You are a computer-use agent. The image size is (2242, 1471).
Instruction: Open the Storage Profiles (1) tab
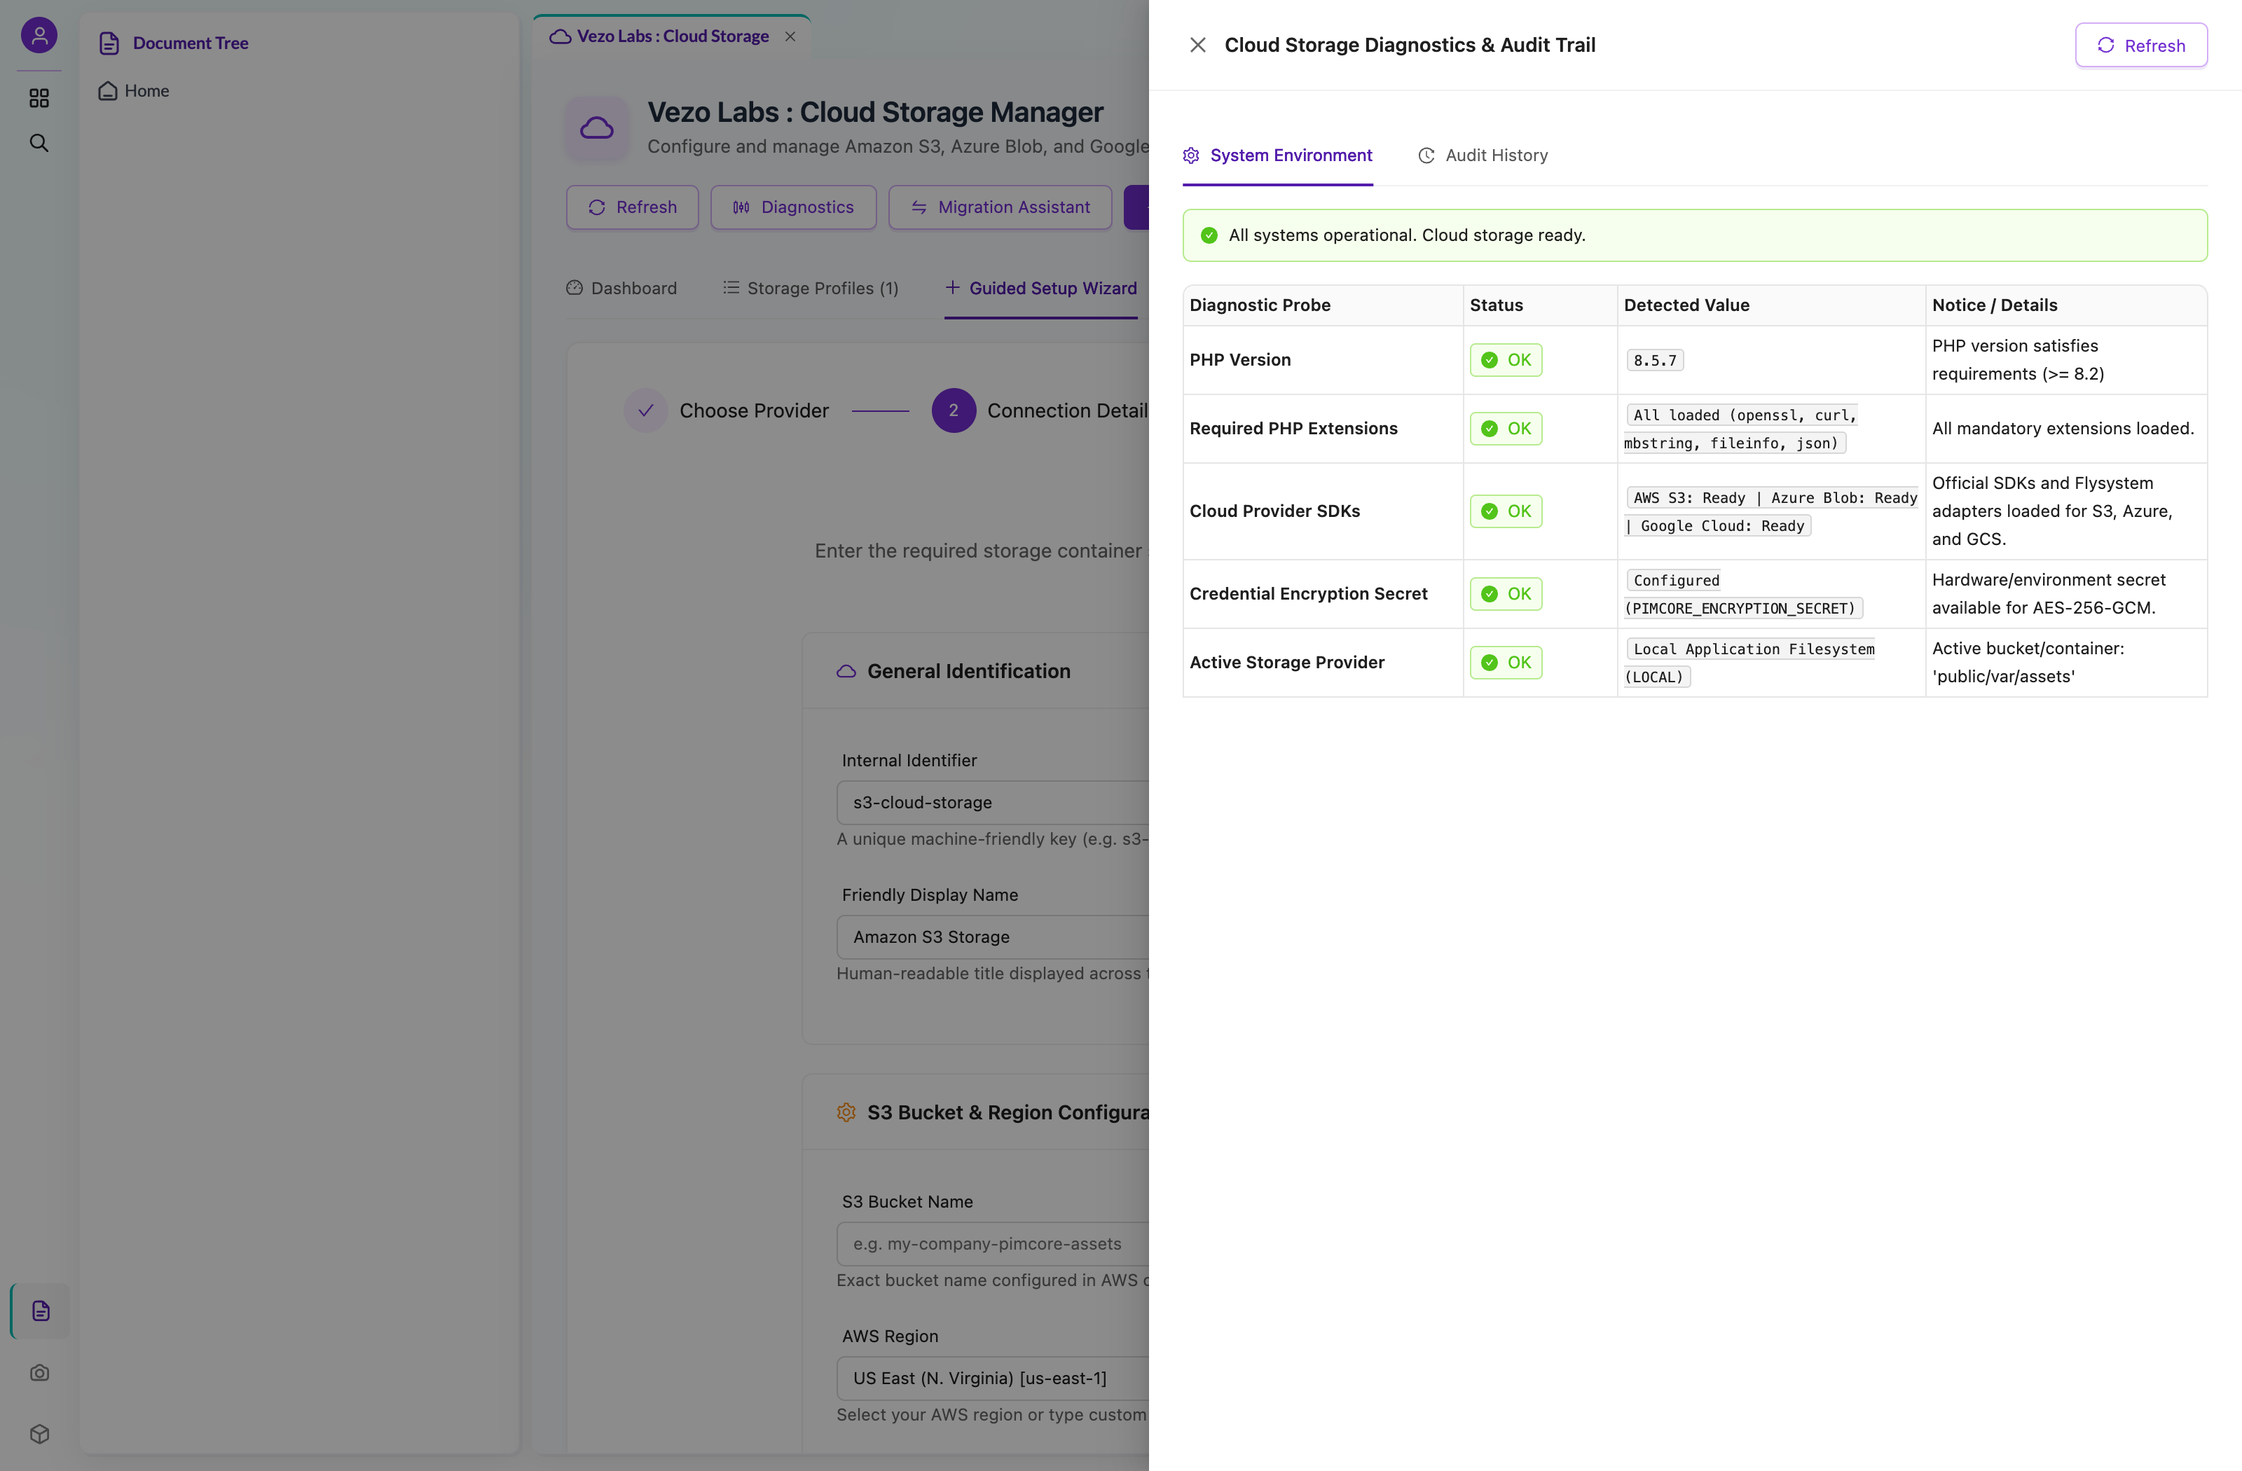point(810,288)
